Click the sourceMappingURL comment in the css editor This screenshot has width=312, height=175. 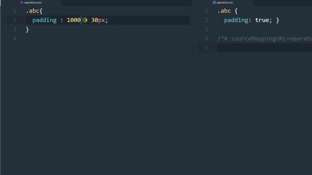265,39
